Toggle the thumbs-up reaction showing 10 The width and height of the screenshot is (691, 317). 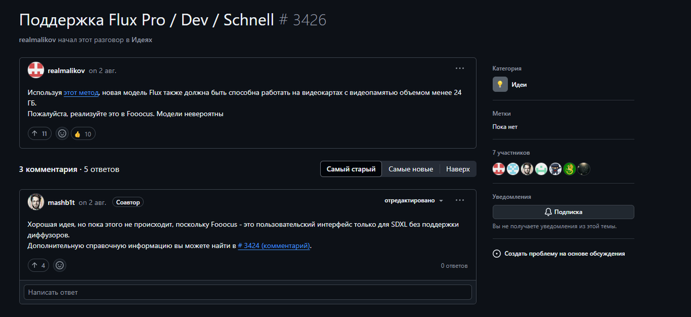(83, 134)
